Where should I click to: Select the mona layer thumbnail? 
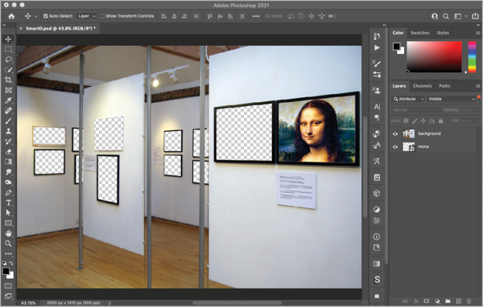[409, 147]
